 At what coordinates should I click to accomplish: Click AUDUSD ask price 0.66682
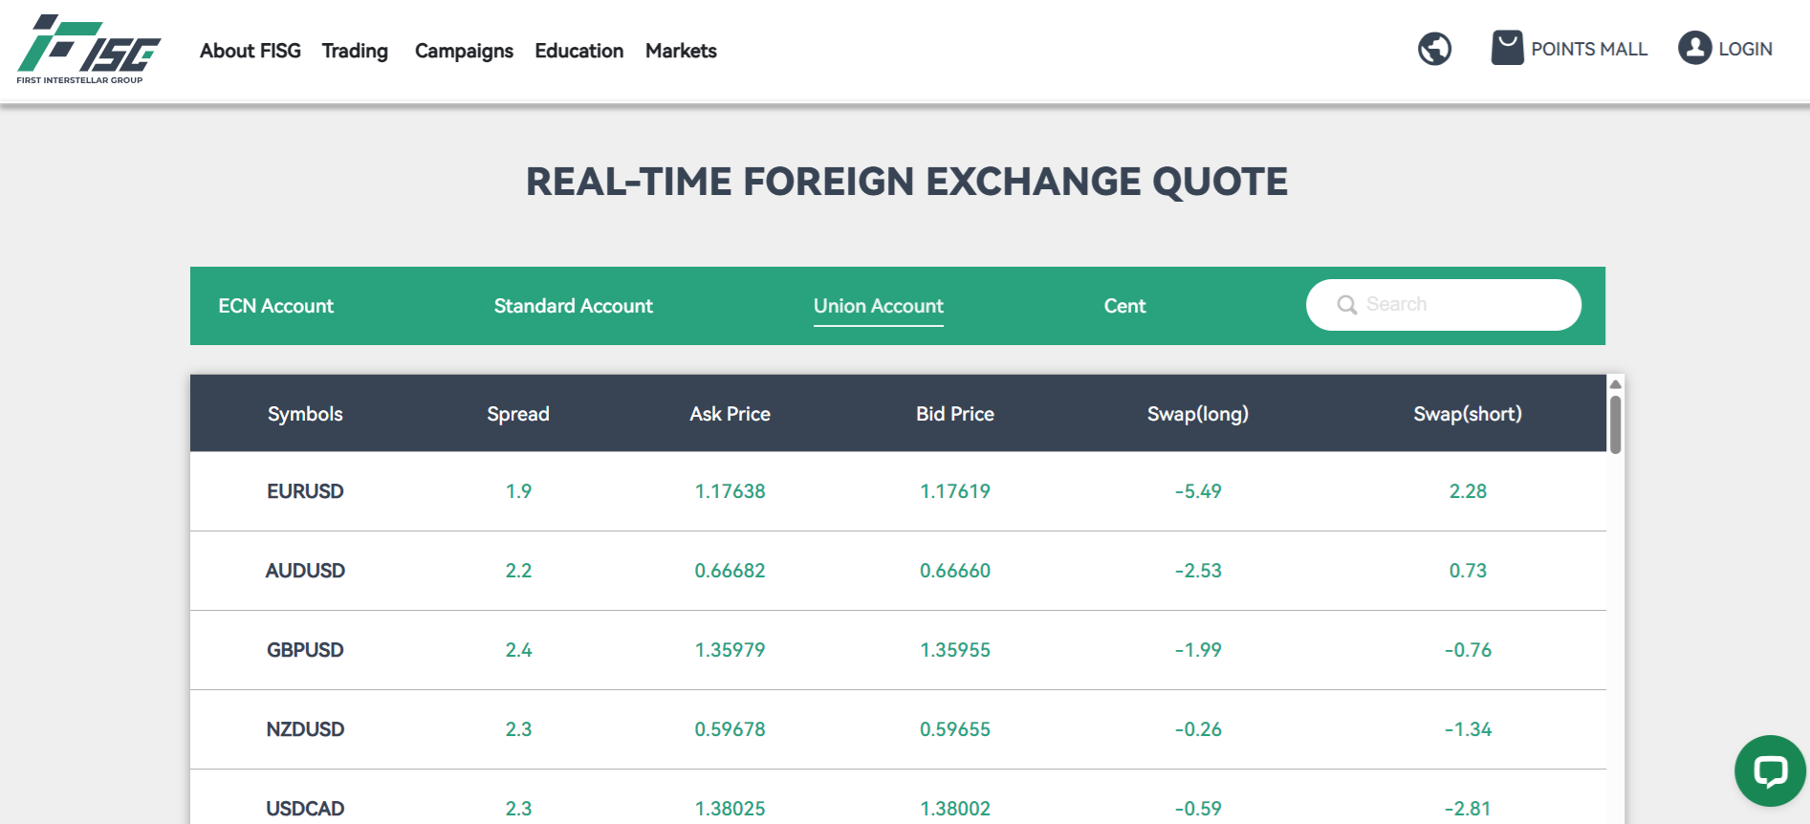pos(730,571)
